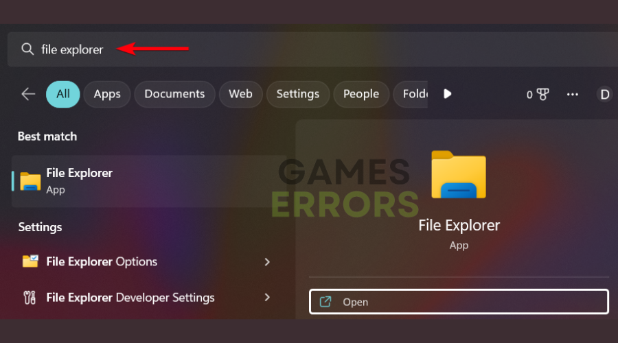
Task: Click the search box containing 'file explorer'
Action: coord(312,49)
